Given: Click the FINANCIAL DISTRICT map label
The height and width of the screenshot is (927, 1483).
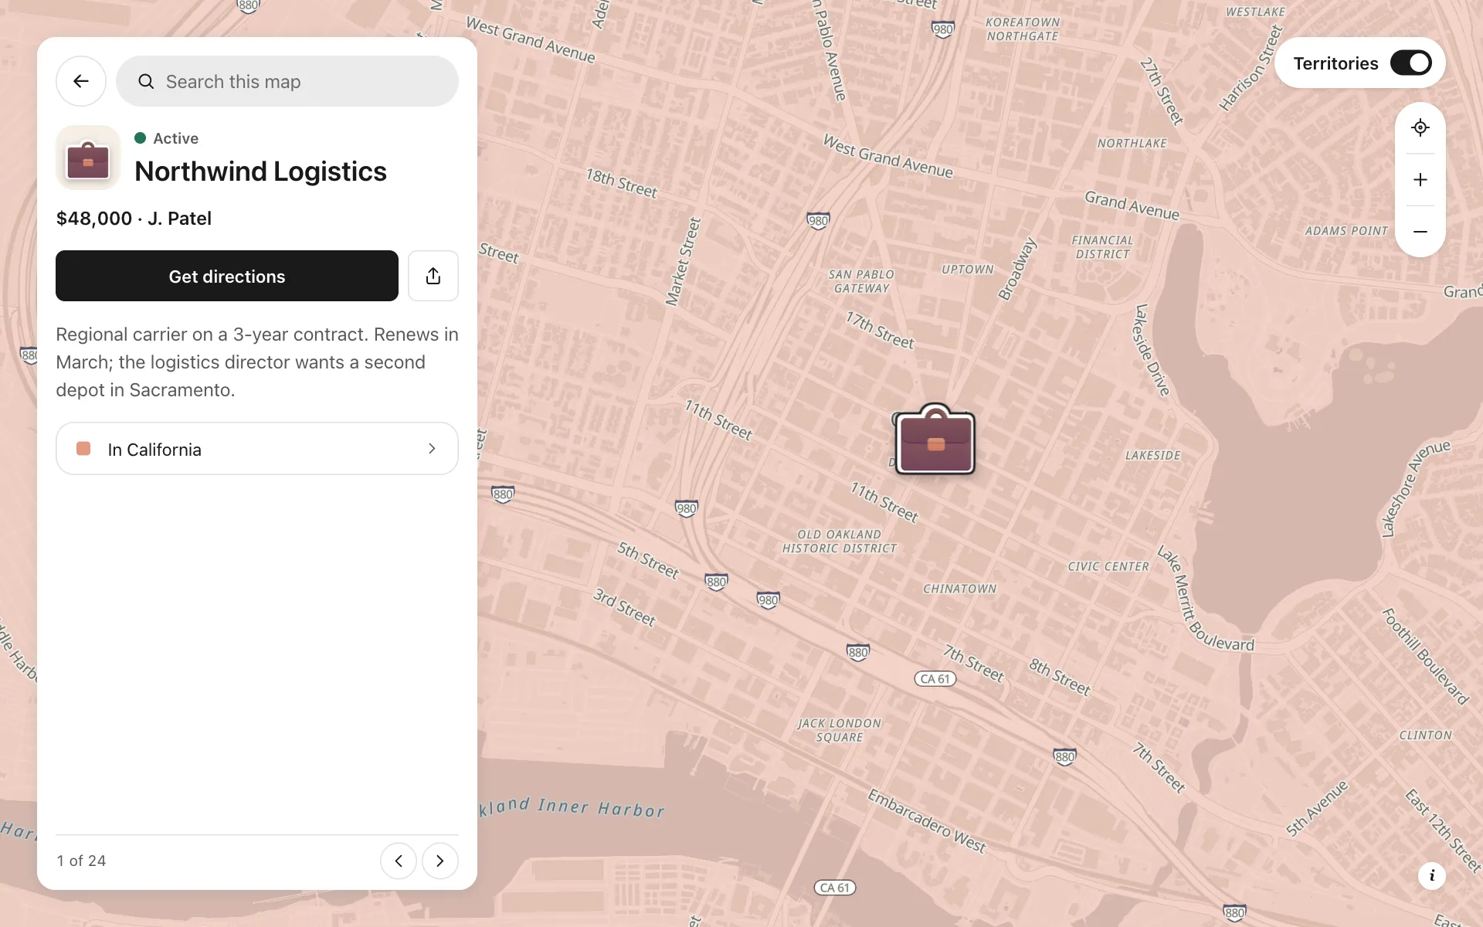Looking at the screenshot, I should pos(1103,247).
